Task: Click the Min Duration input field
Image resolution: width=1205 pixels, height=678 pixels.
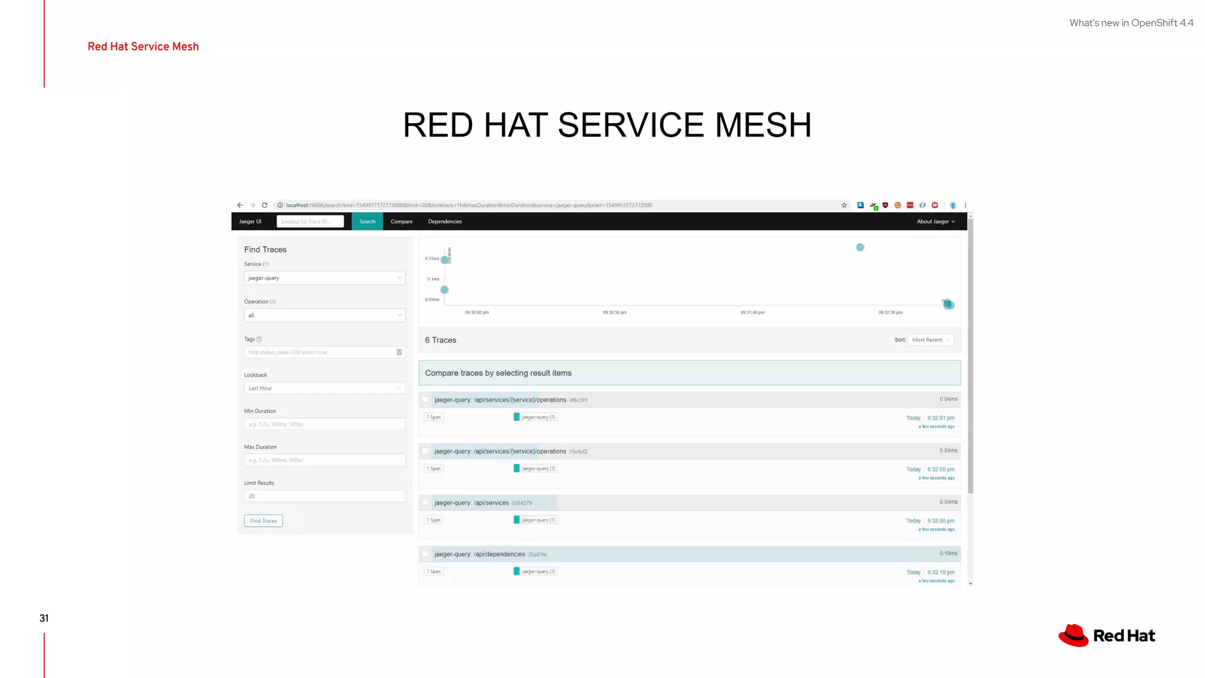Action: point(325,424)
